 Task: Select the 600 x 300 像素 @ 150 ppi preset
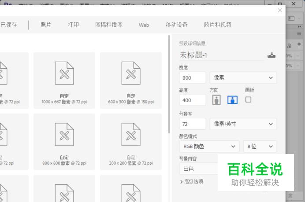coord(131,80)
